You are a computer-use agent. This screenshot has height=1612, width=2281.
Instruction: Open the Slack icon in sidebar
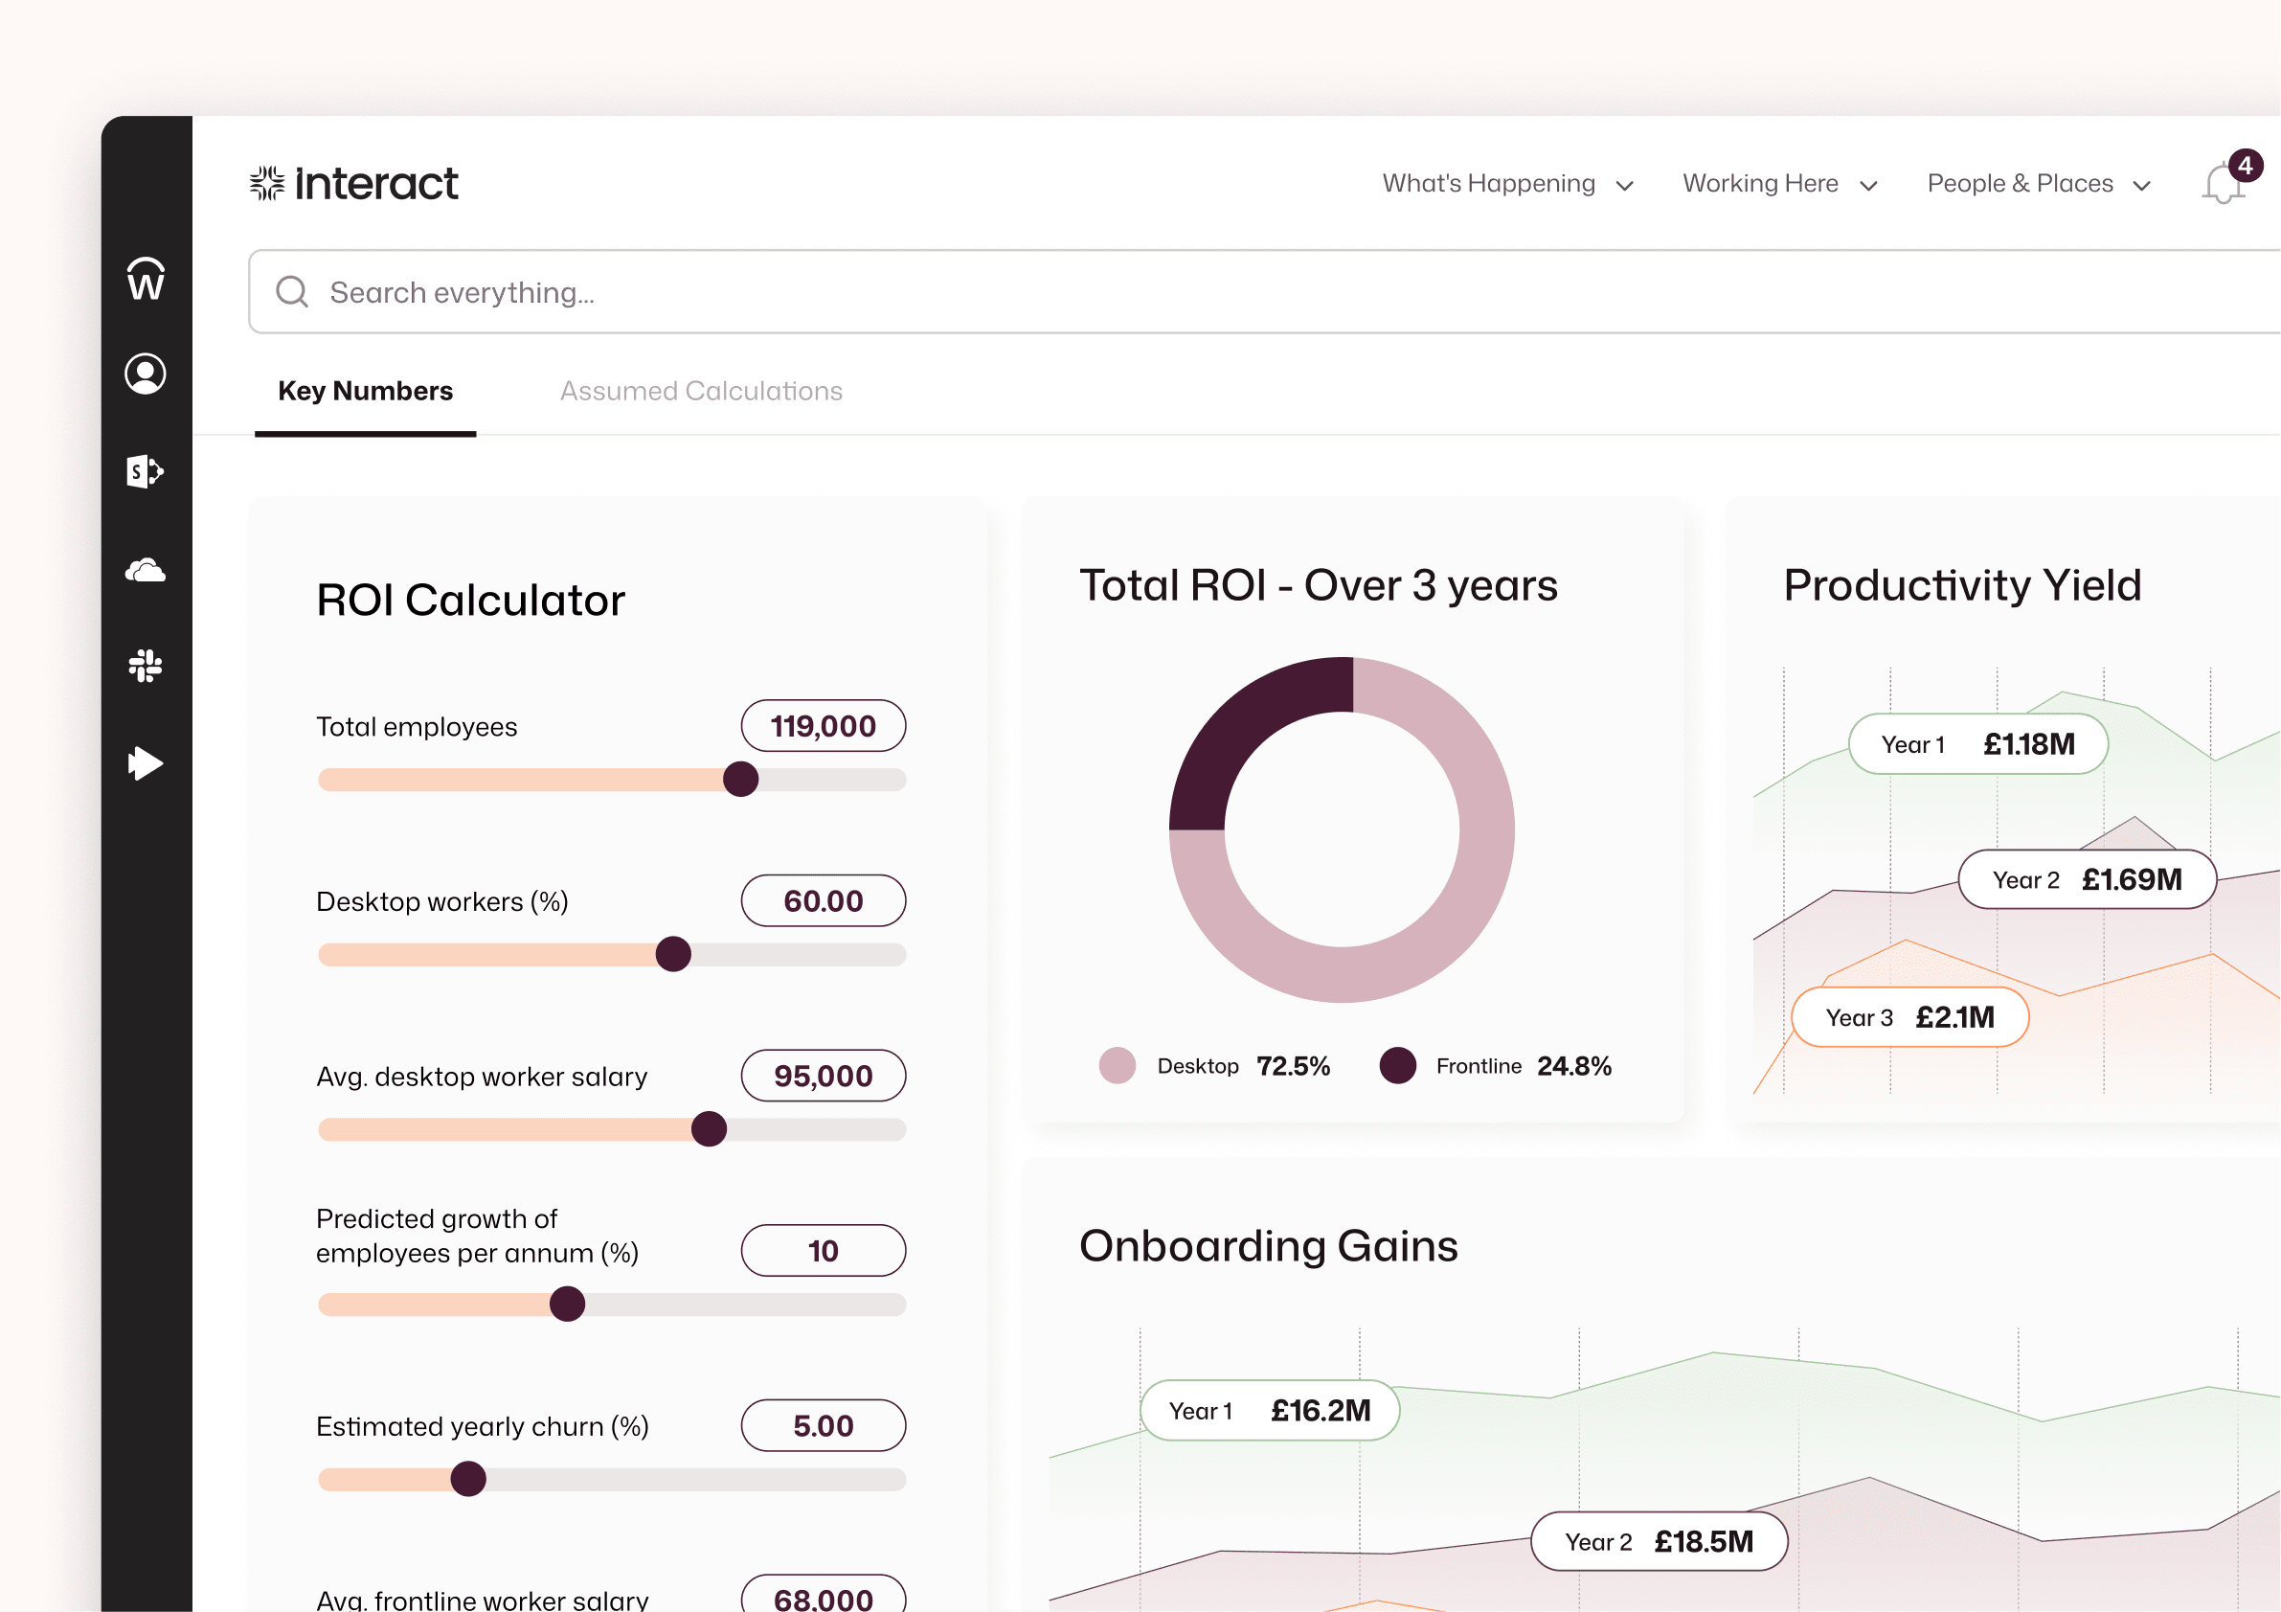tap(145, 666)
